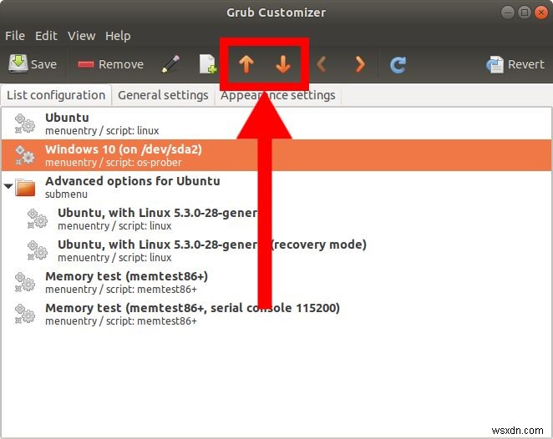Image resolution: width=553 pixels, height=439 pixels.
Task: Click red minus Remove icon
Action: pos(86,64)
